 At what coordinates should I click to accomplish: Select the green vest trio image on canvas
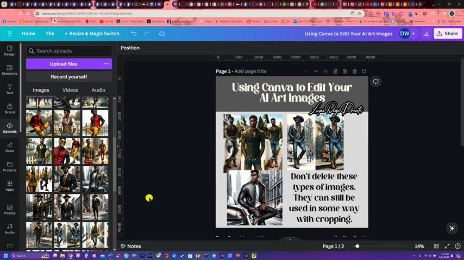[x=253, y=143]
